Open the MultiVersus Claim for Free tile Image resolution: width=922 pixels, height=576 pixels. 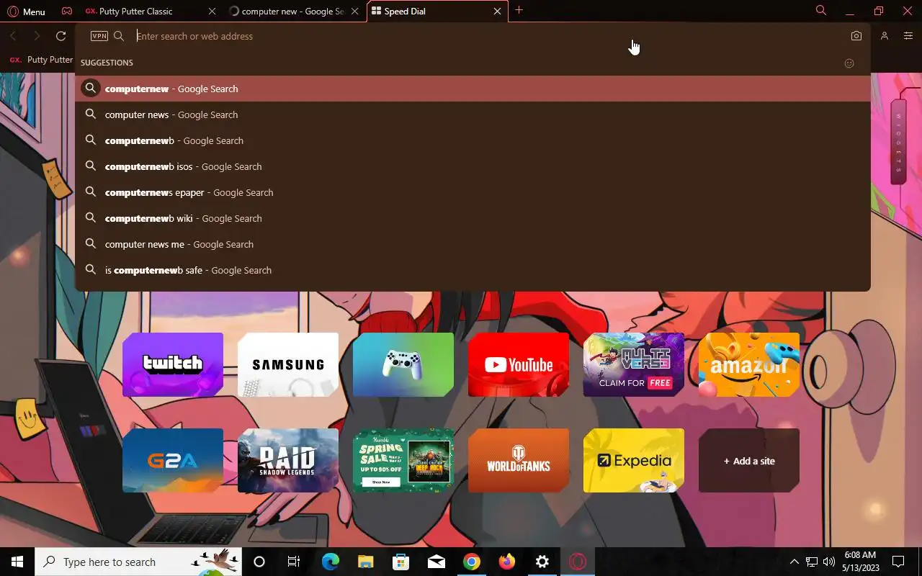tap(634, 364)
